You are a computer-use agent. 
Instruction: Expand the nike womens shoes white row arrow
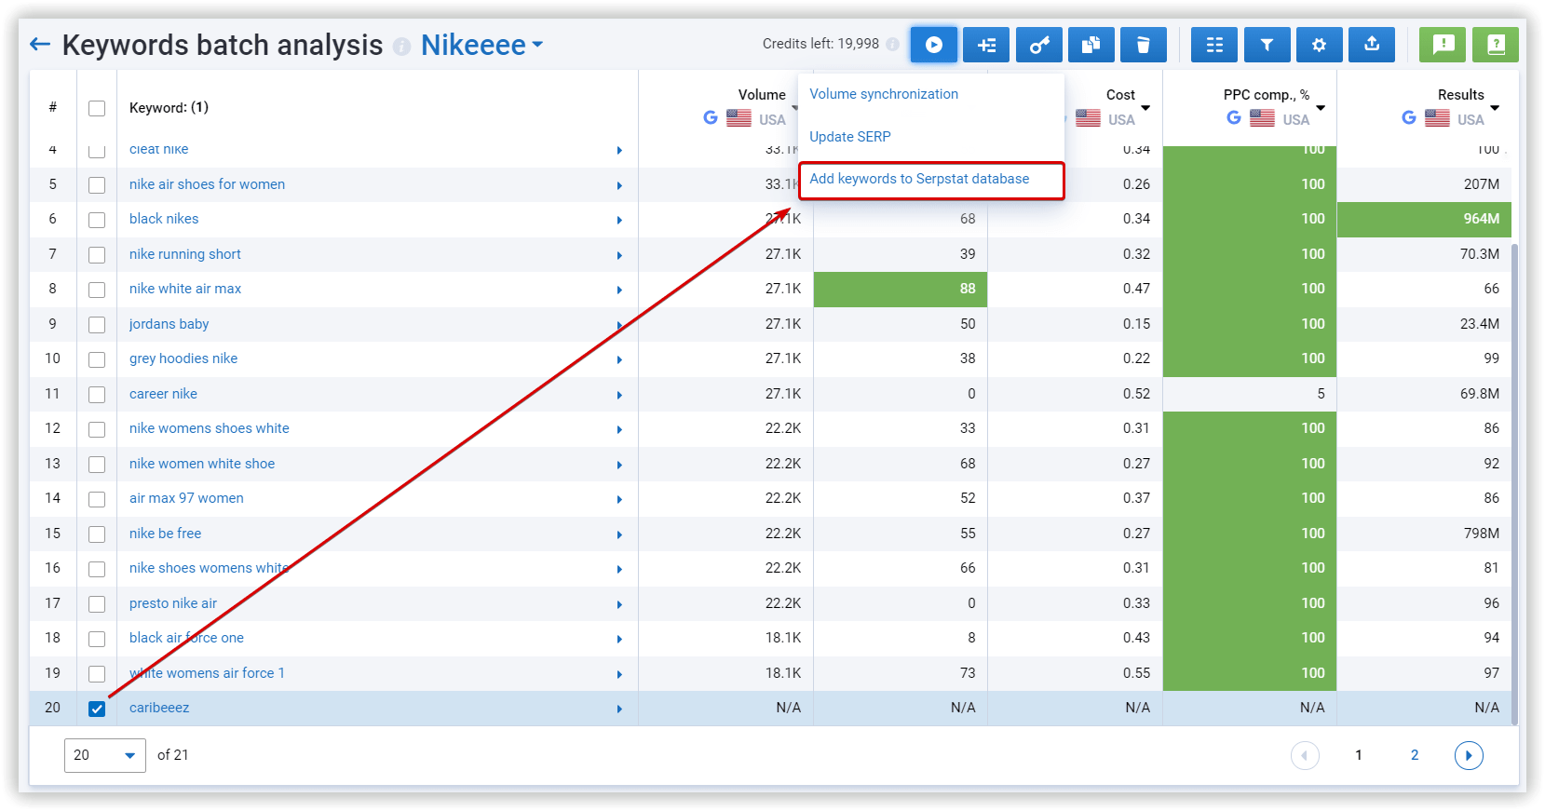[619, 429]
